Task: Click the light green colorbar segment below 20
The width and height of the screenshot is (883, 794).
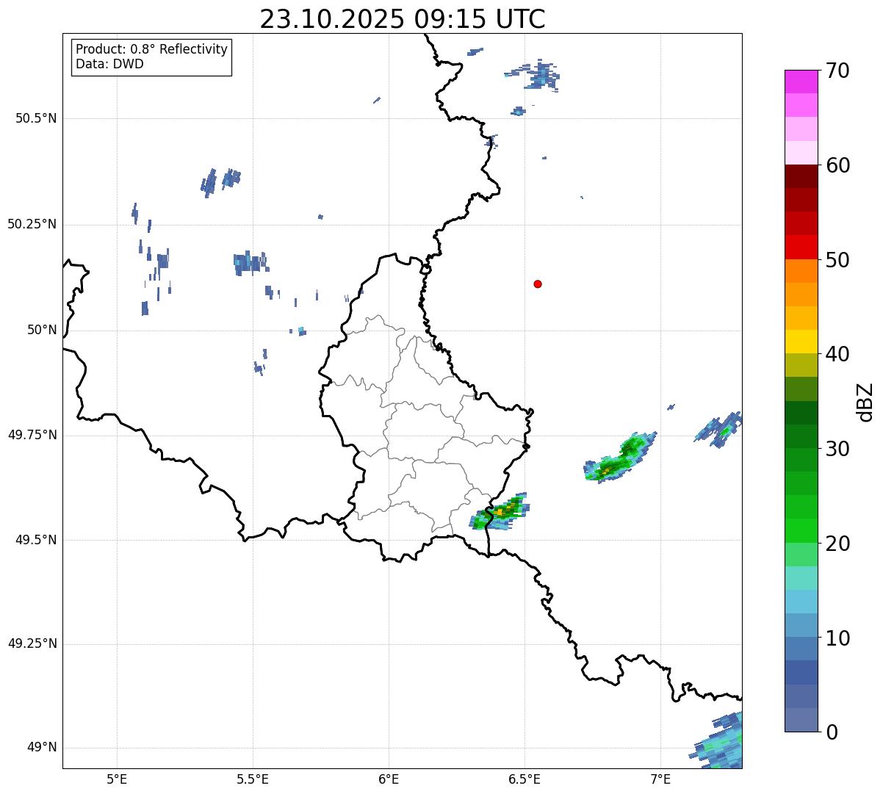Action: point(801,555)
